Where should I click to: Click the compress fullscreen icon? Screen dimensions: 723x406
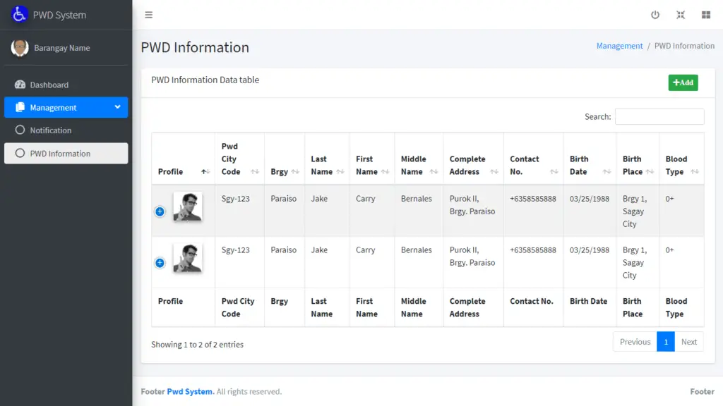(x=681, y=14)
